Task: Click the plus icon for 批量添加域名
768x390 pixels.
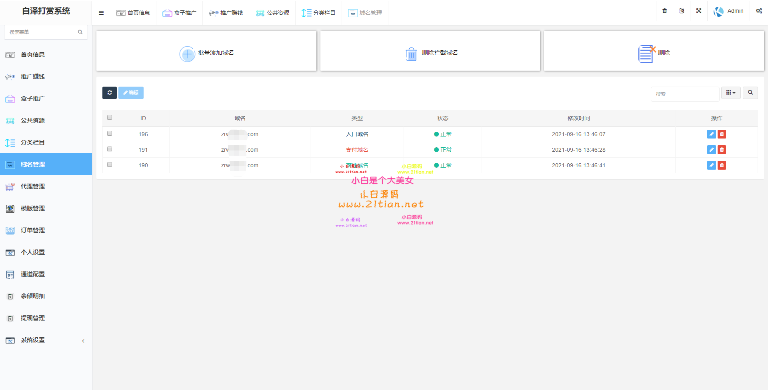Action: pos(187,54)
